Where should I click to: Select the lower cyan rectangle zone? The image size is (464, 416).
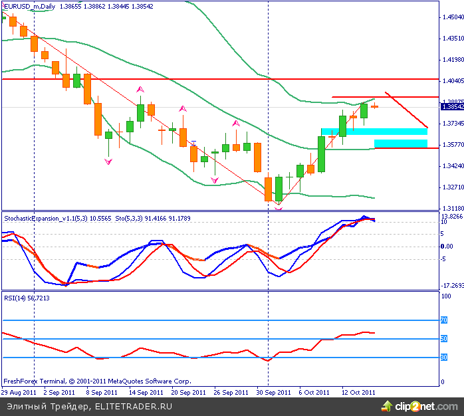(400, 143)
